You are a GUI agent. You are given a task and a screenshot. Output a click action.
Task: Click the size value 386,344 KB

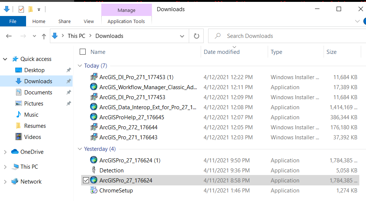pyautogui.click(x=344, y=117)
